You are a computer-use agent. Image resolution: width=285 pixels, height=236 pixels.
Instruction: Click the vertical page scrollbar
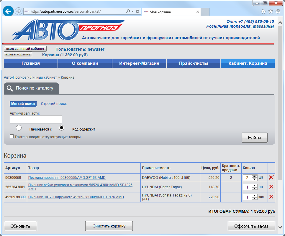(x=280, y=118)
